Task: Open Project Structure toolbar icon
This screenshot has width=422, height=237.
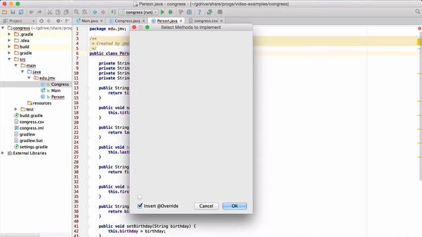Action: 189,12
